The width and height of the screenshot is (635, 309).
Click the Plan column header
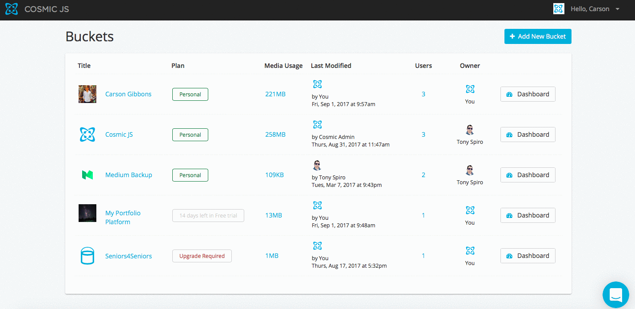point(178,66)
